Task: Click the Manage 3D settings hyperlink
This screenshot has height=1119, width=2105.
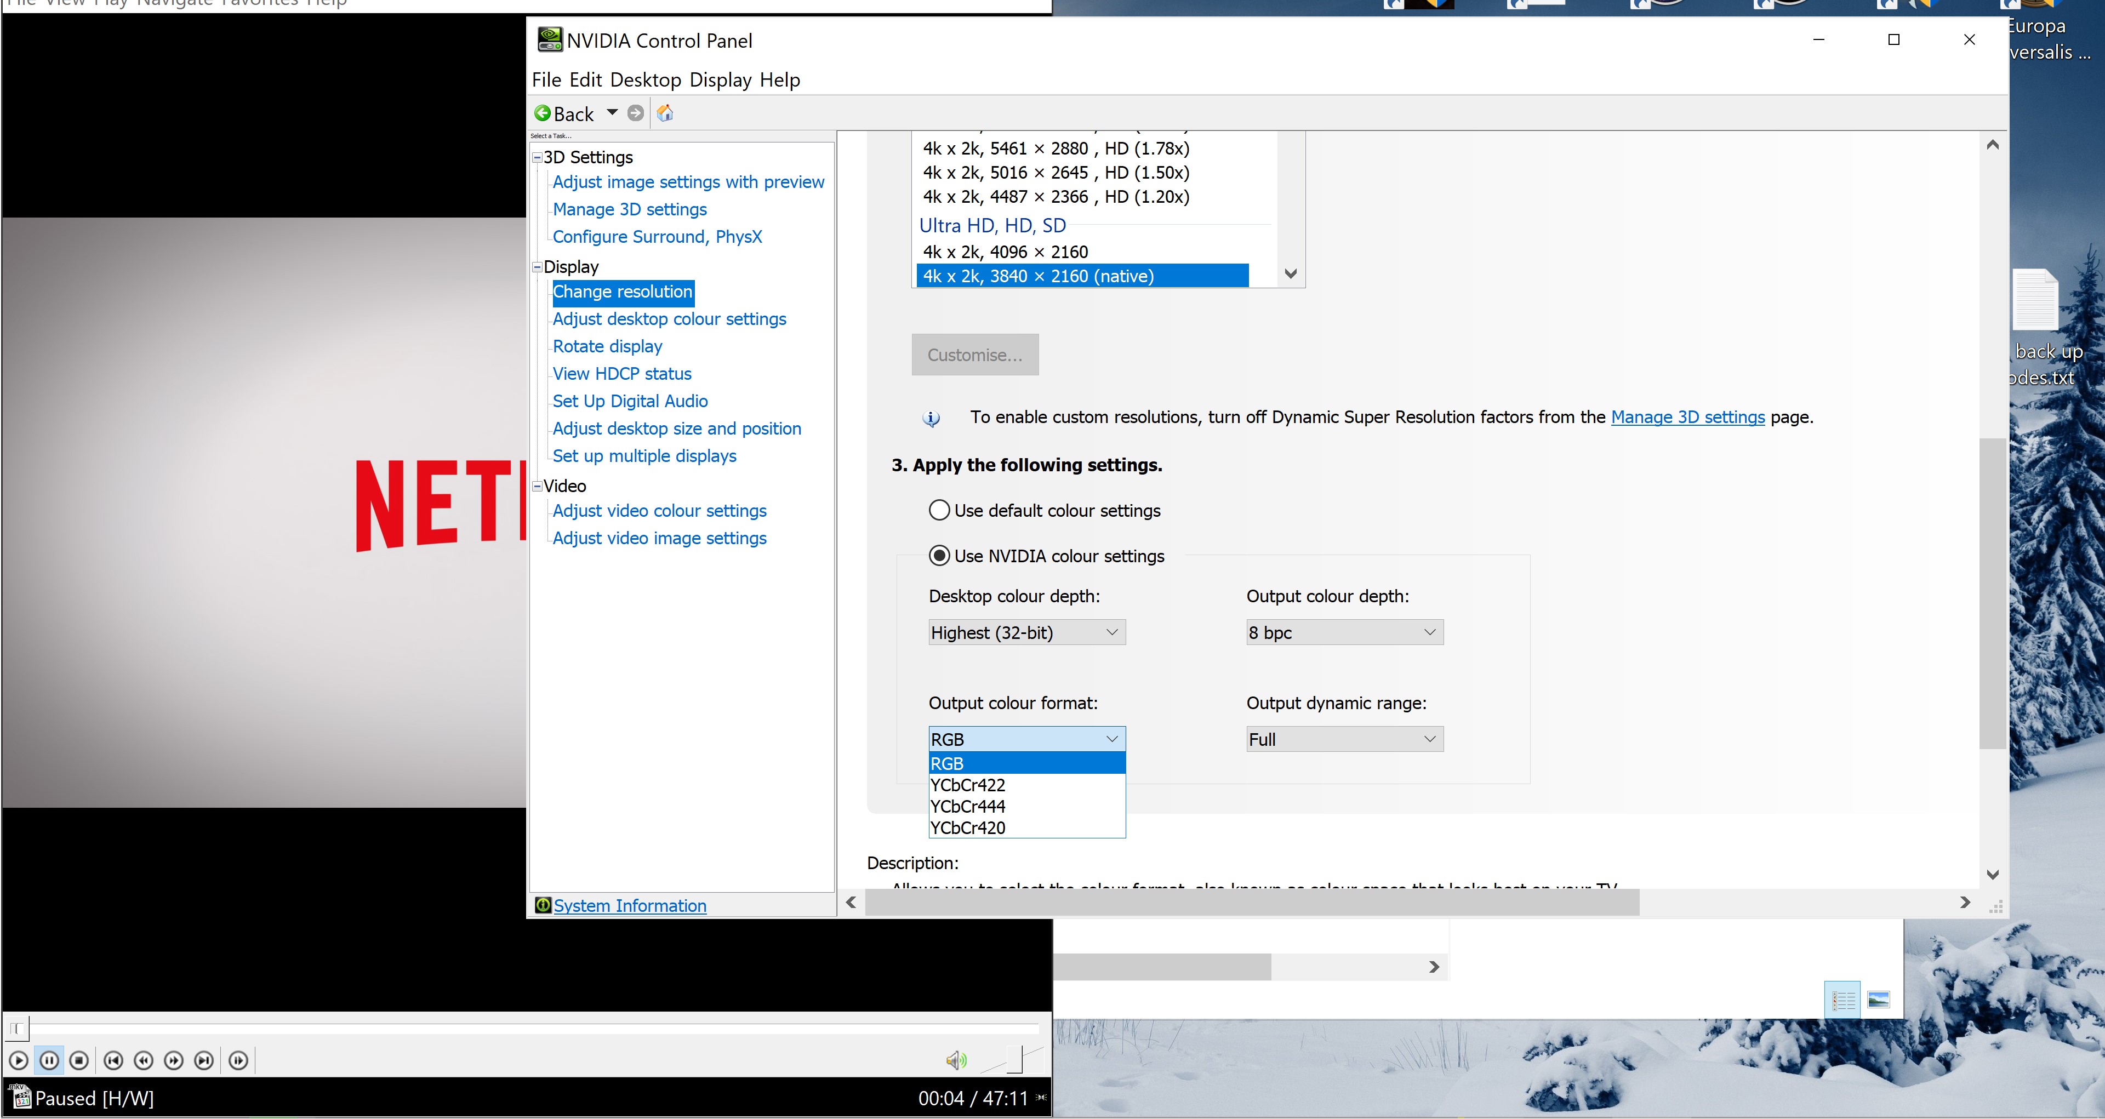Action: click(1687, 417)
